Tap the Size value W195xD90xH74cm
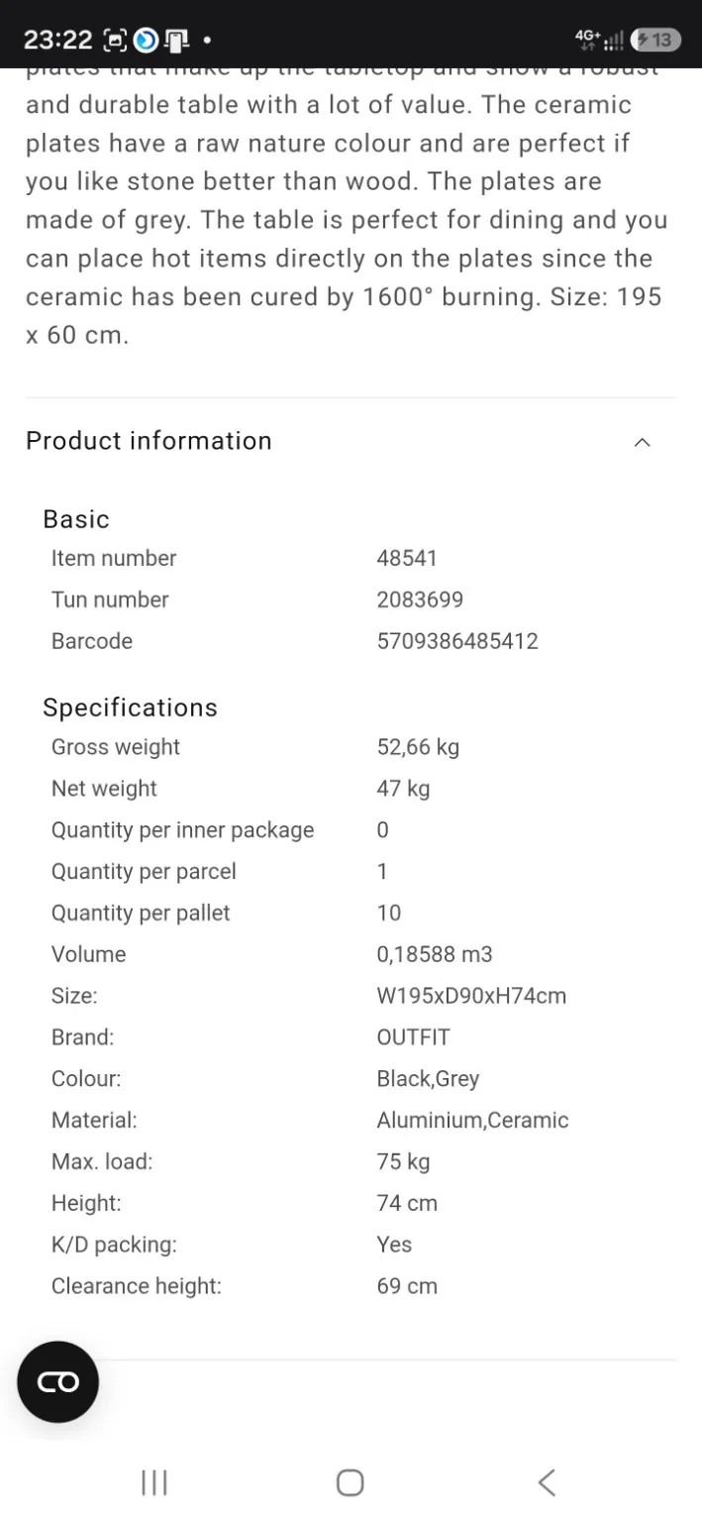 click(x=471, y=996)
